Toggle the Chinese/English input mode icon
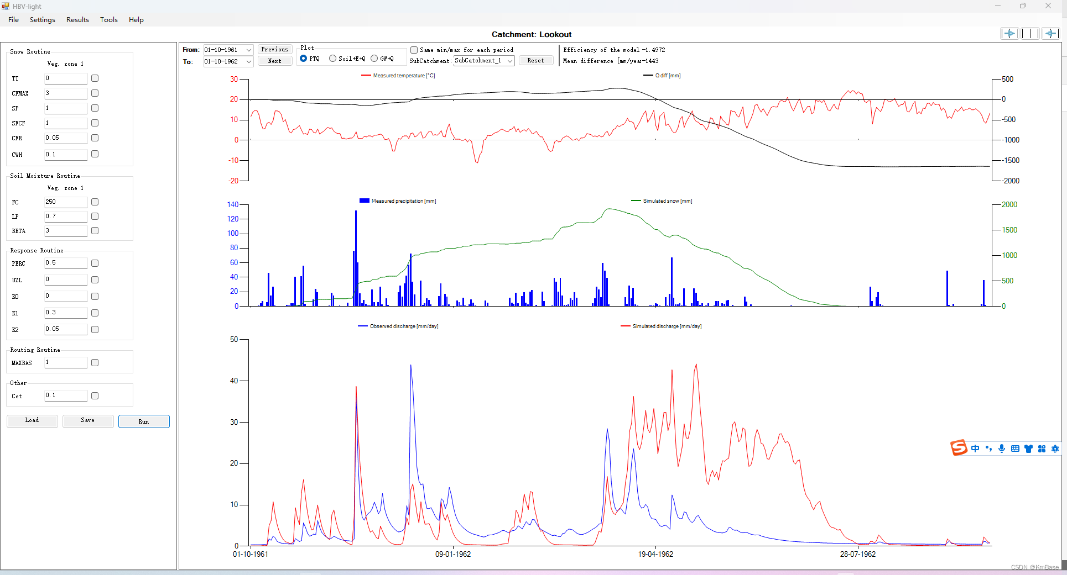The width and height of the screenshot is (1067, 575). click(x=975, y=449)
